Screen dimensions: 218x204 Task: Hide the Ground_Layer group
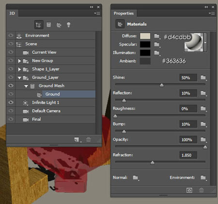click(11, 77)
